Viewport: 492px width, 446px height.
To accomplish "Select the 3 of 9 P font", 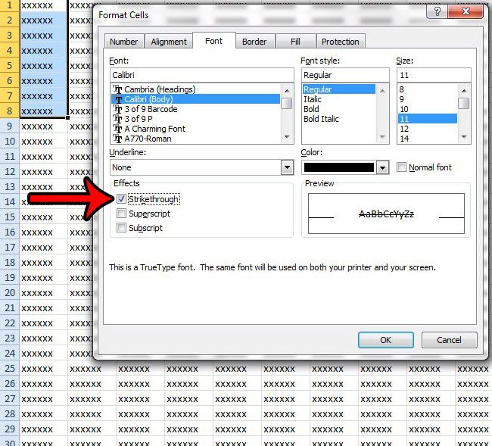I will (141, 119).
